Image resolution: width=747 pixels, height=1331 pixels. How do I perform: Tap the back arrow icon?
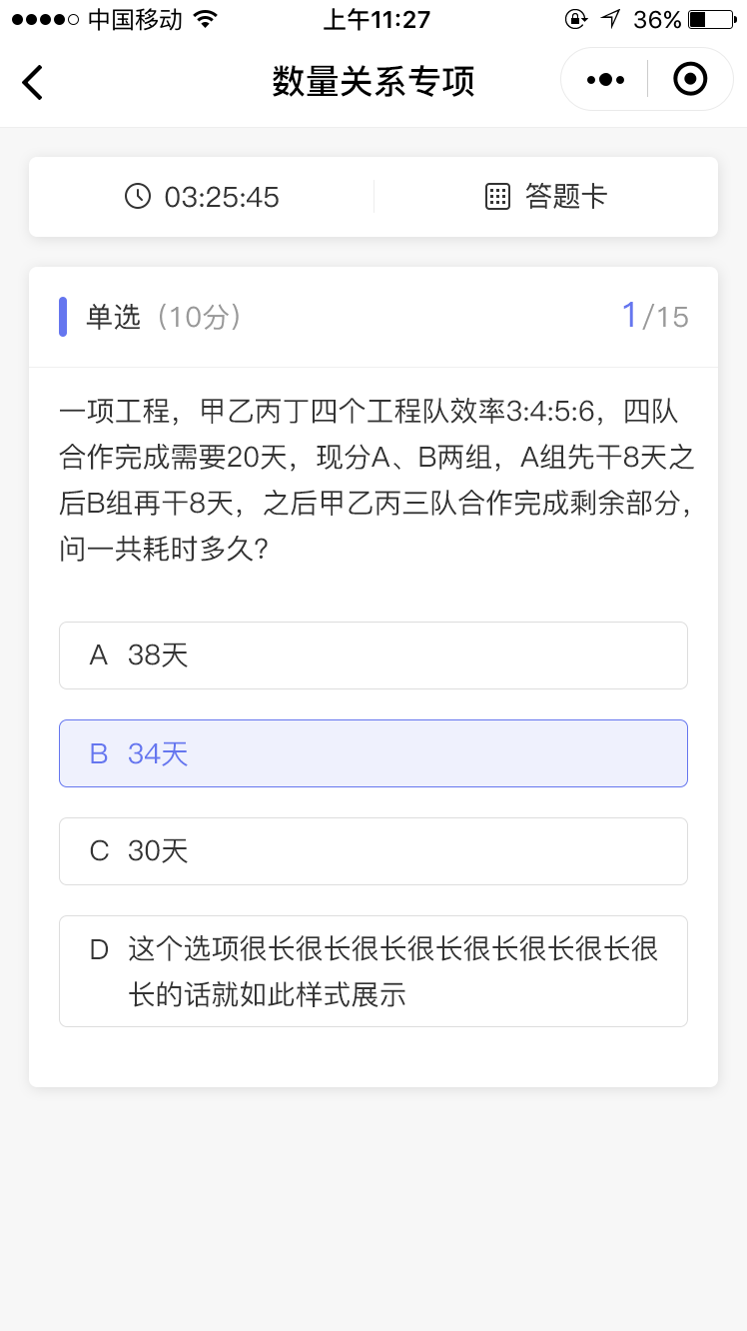(x=33, y=82)
